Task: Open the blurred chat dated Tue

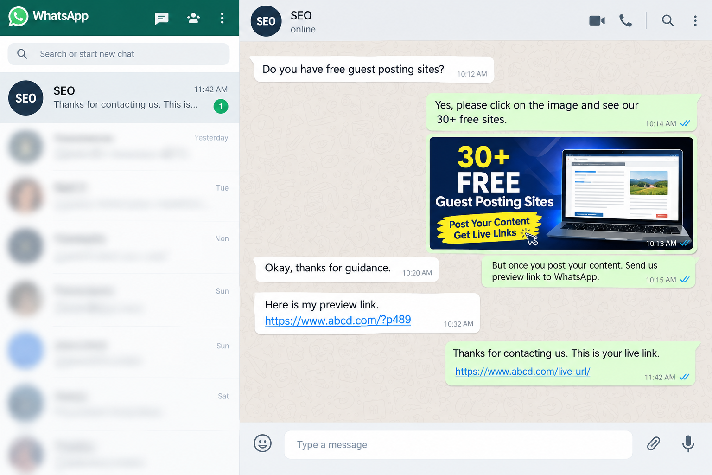Action: coord(120,196)
